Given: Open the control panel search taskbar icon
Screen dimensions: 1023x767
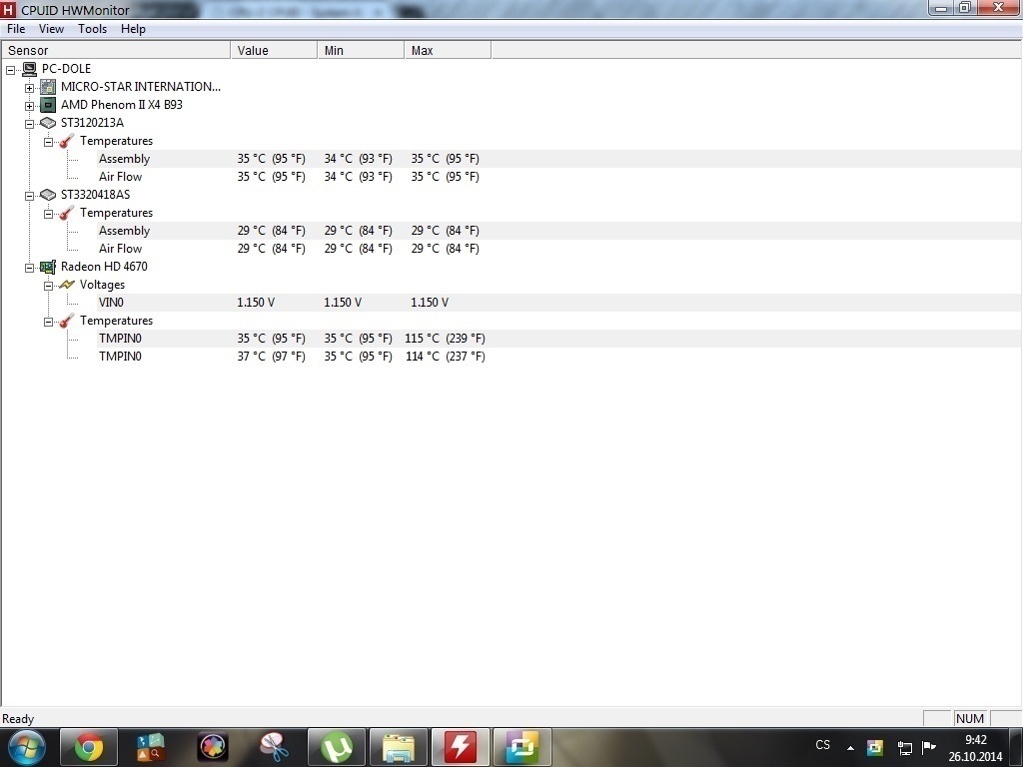Looking at the screenshot, I should [151, 747].
